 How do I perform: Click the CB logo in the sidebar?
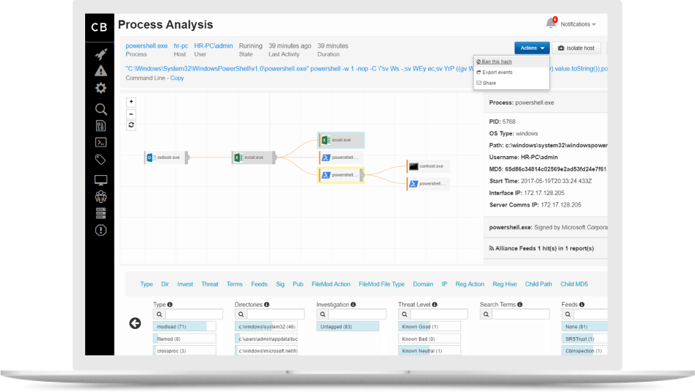[99, 27]
